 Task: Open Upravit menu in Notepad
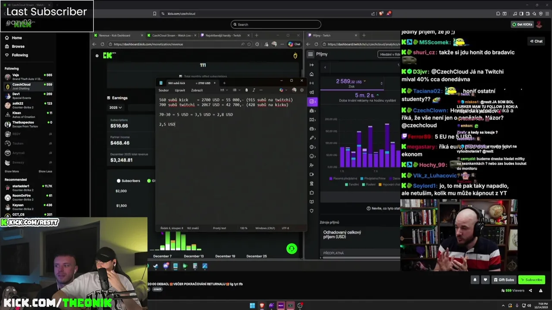click(180, 90)
